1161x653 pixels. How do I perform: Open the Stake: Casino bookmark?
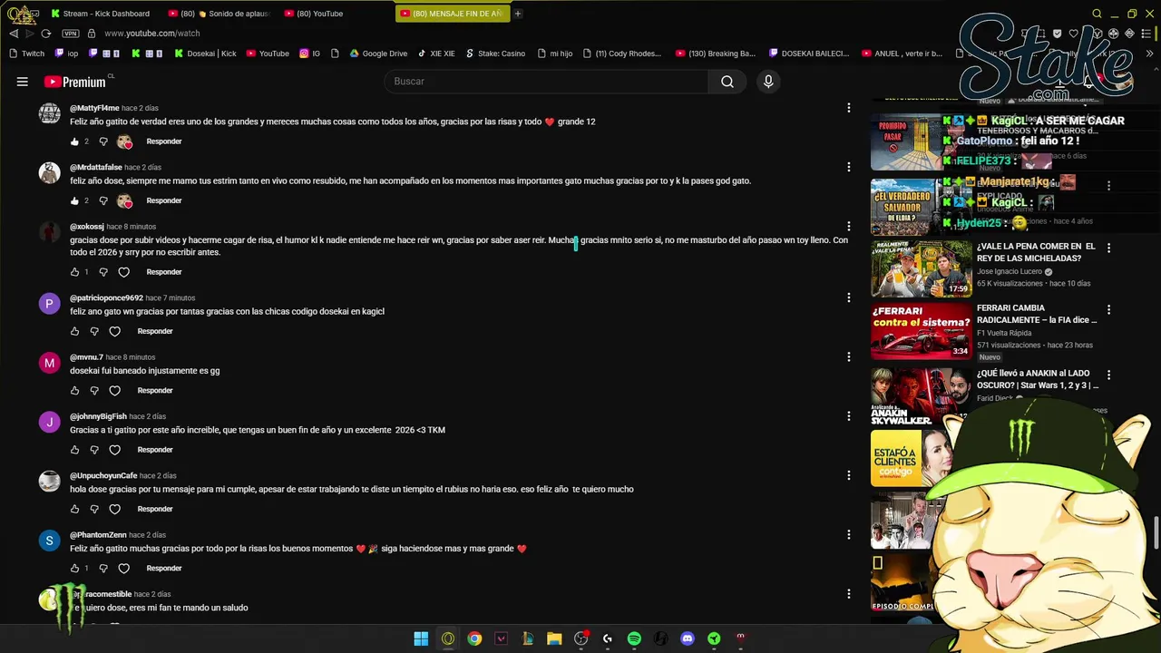[495, 54]
